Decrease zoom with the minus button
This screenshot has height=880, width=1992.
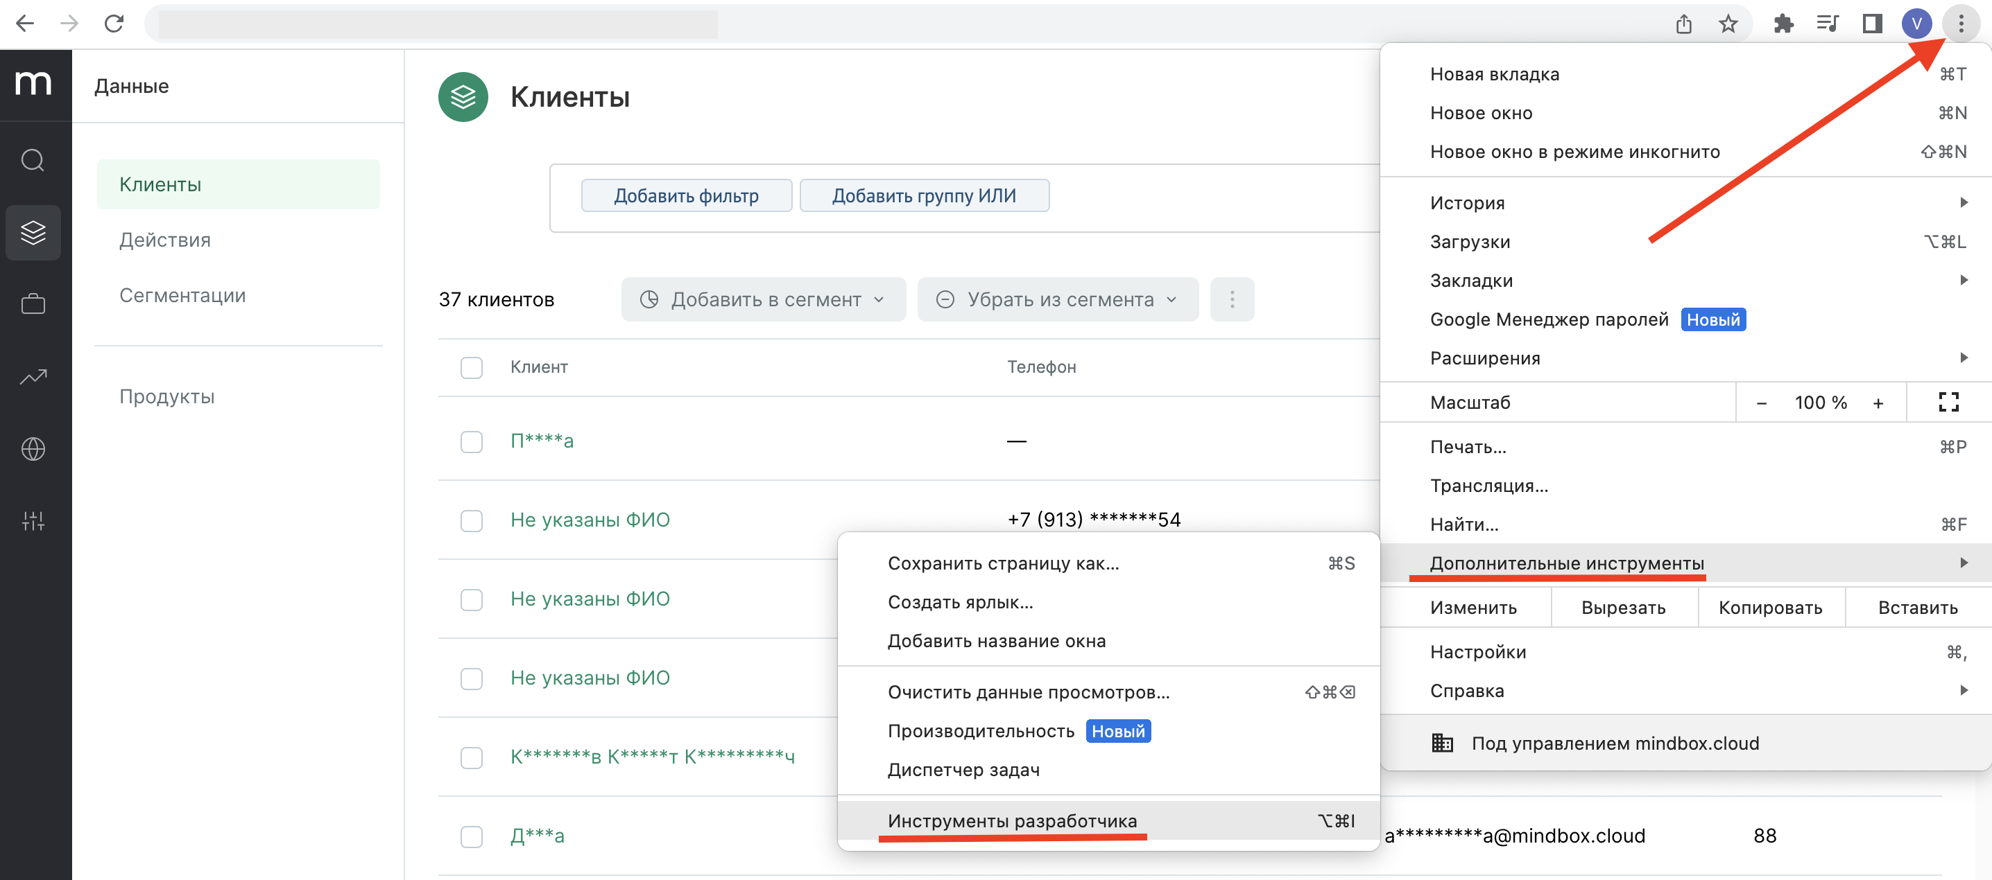coord(1761,403)
